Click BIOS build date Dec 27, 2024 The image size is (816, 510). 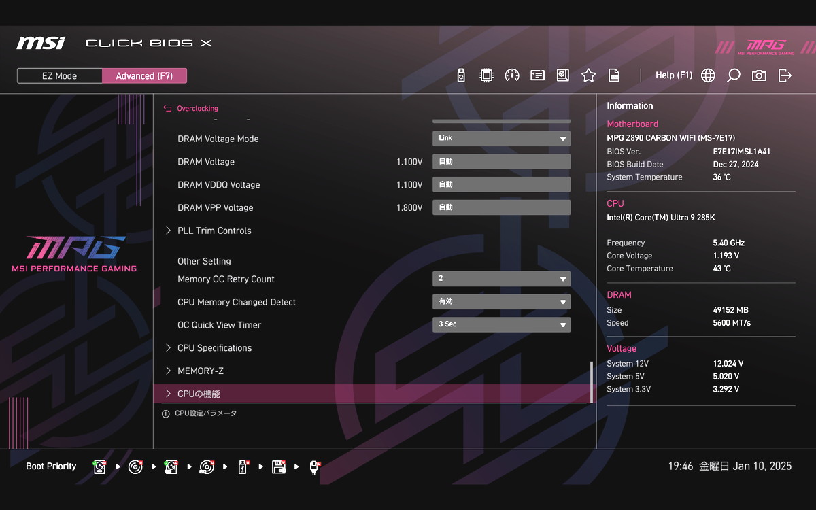click(736, 165)
